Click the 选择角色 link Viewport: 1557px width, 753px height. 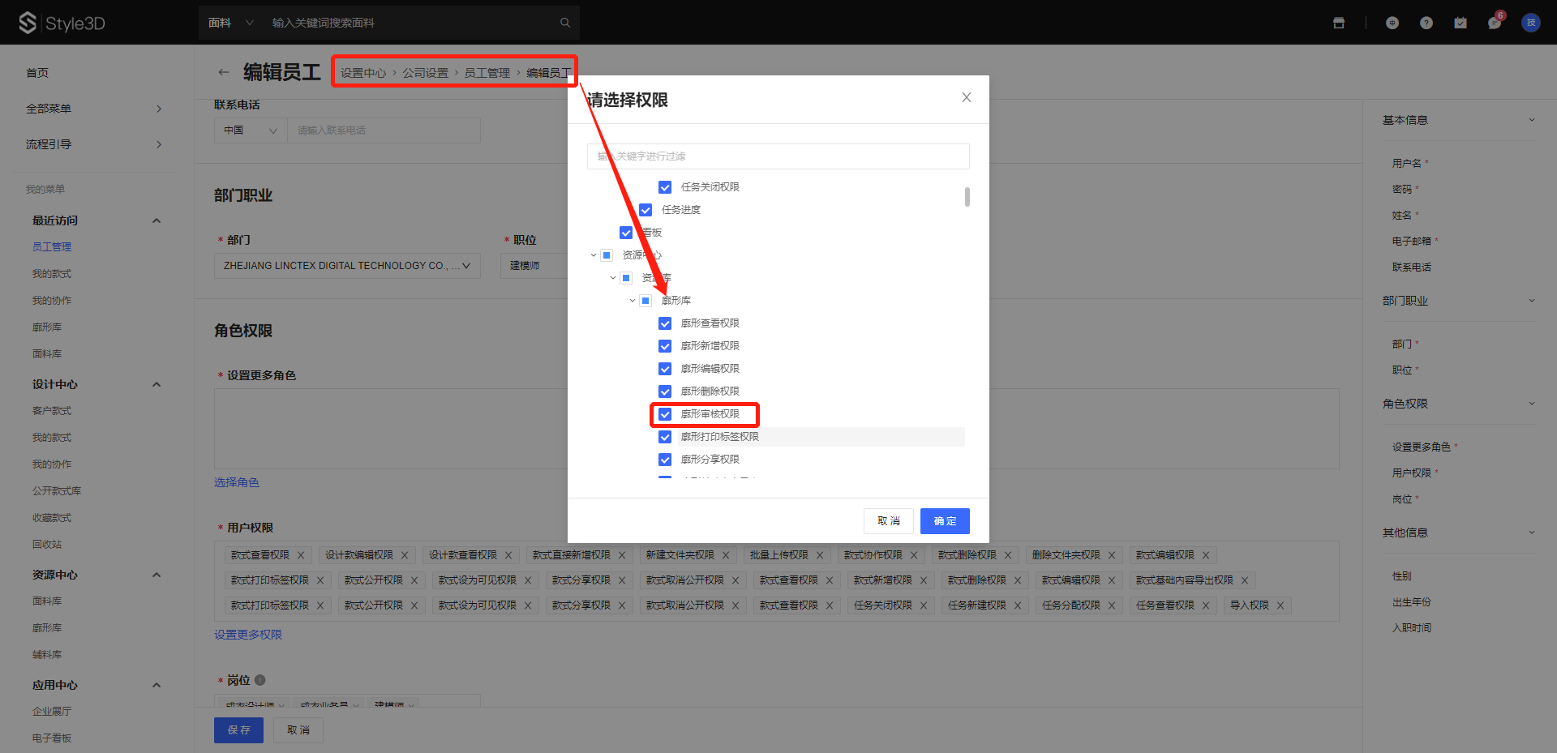pyautogui.click(x=237, y=482)
